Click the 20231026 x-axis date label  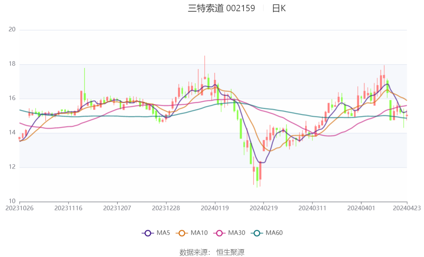19,208
